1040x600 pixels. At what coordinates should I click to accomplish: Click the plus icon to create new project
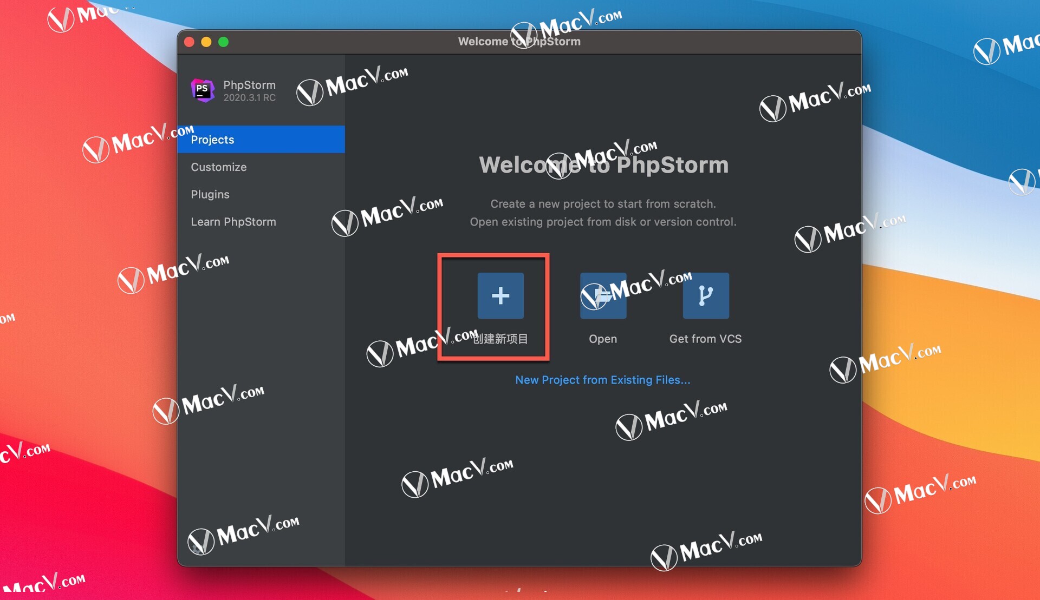tap(500, 295)
